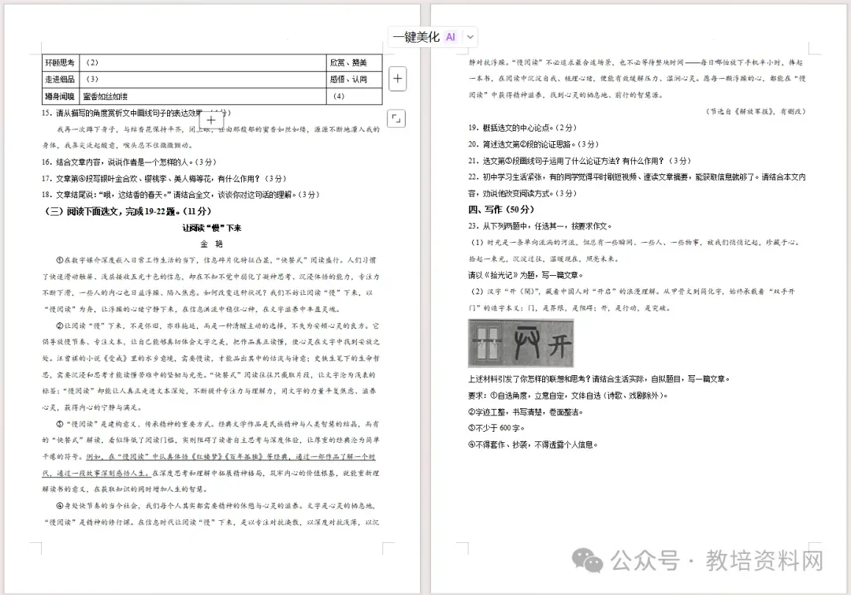The image size is (851, 595).
Task: Click paragraph start '②让阅读“慢”下来，不是怀旧'
Action: tap(217, 325)
